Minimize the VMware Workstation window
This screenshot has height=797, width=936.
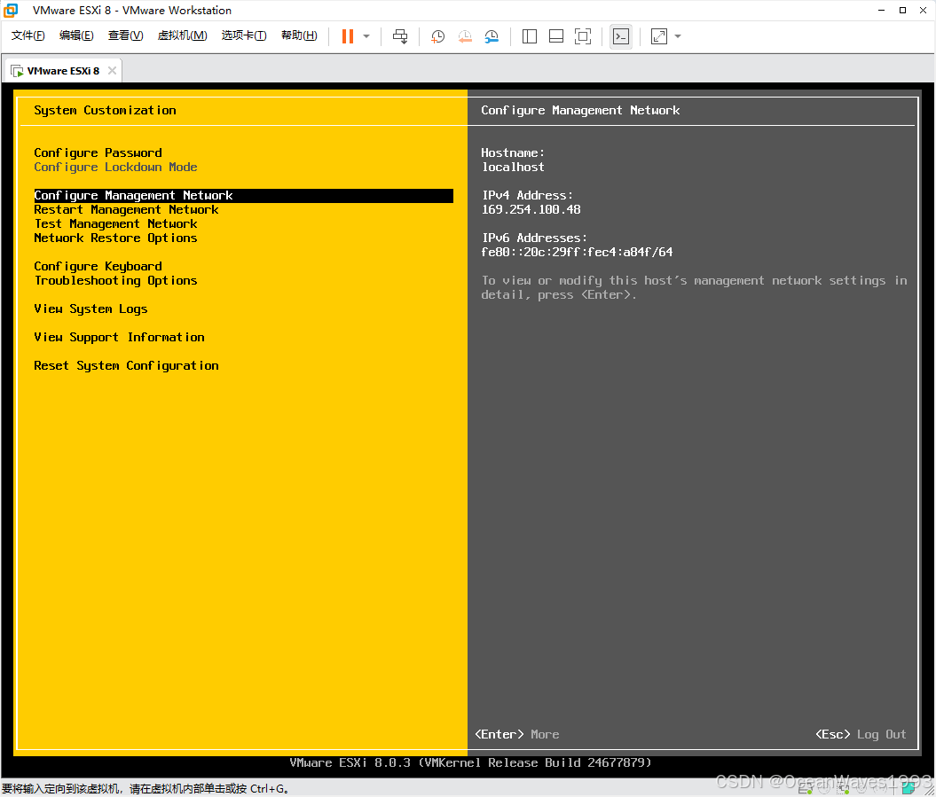[882, 10]
